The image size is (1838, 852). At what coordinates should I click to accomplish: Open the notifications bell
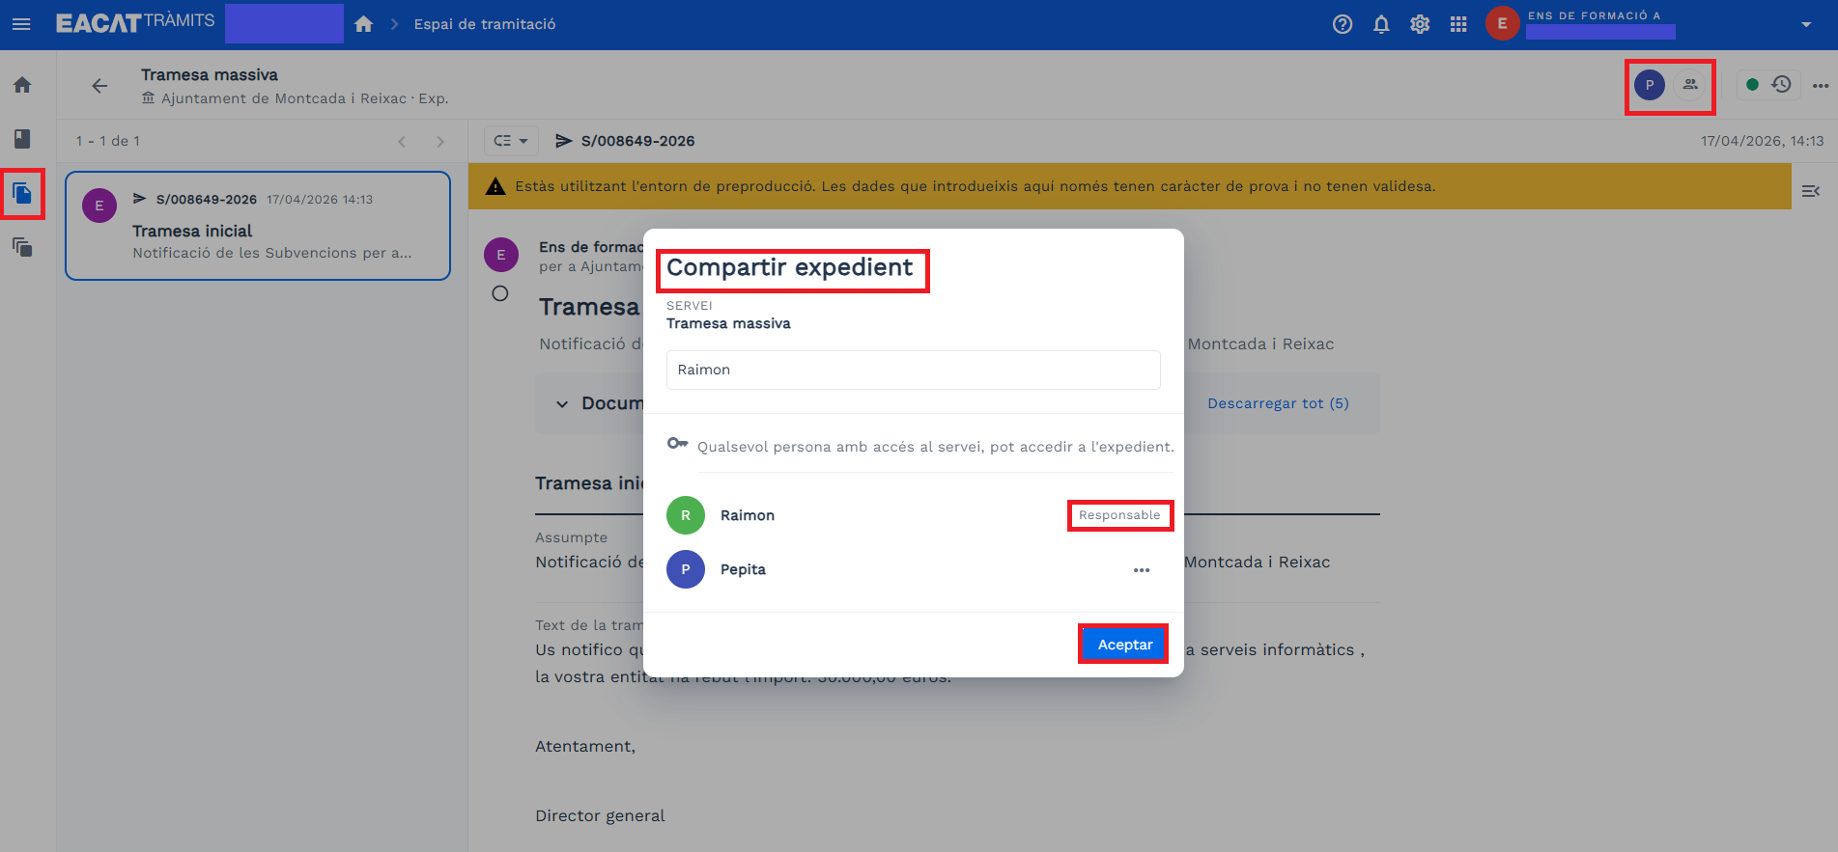click(x=1381, y=24)
